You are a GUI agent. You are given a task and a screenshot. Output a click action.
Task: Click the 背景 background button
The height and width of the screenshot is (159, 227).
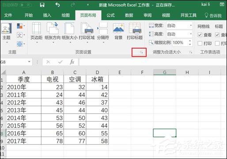[118, 31]
